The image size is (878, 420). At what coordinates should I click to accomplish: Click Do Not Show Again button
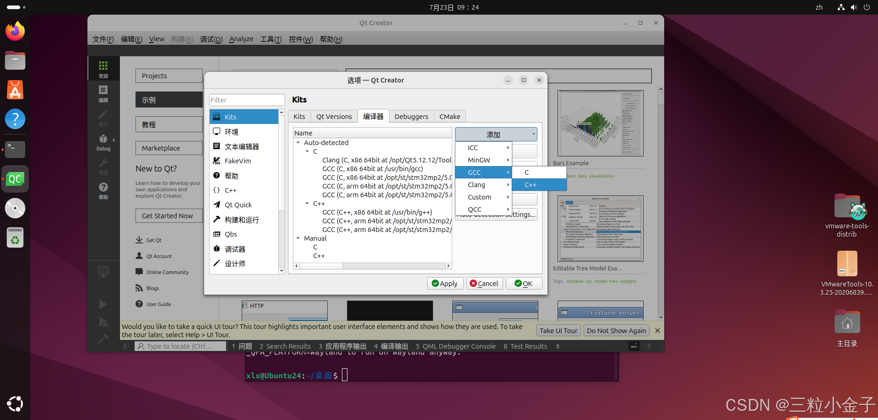[616, 330]
